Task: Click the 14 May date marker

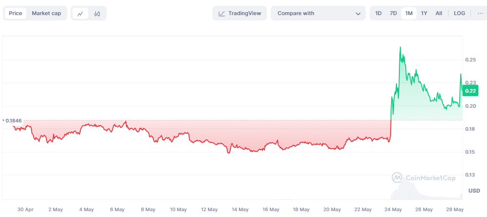Action: [x=241, y=209]
